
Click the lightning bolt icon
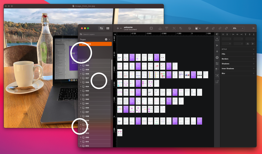pyautogui.click(x=217, y=51)
